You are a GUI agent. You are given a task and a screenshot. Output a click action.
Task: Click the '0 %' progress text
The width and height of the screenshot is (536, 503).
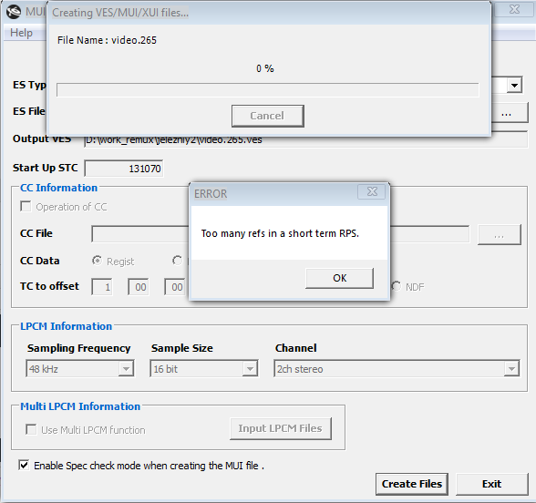tap(265, 68)
